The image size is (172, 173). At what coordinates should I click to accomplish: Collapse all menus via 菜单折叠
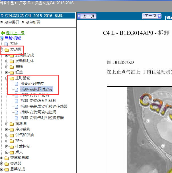pos(33,22)
